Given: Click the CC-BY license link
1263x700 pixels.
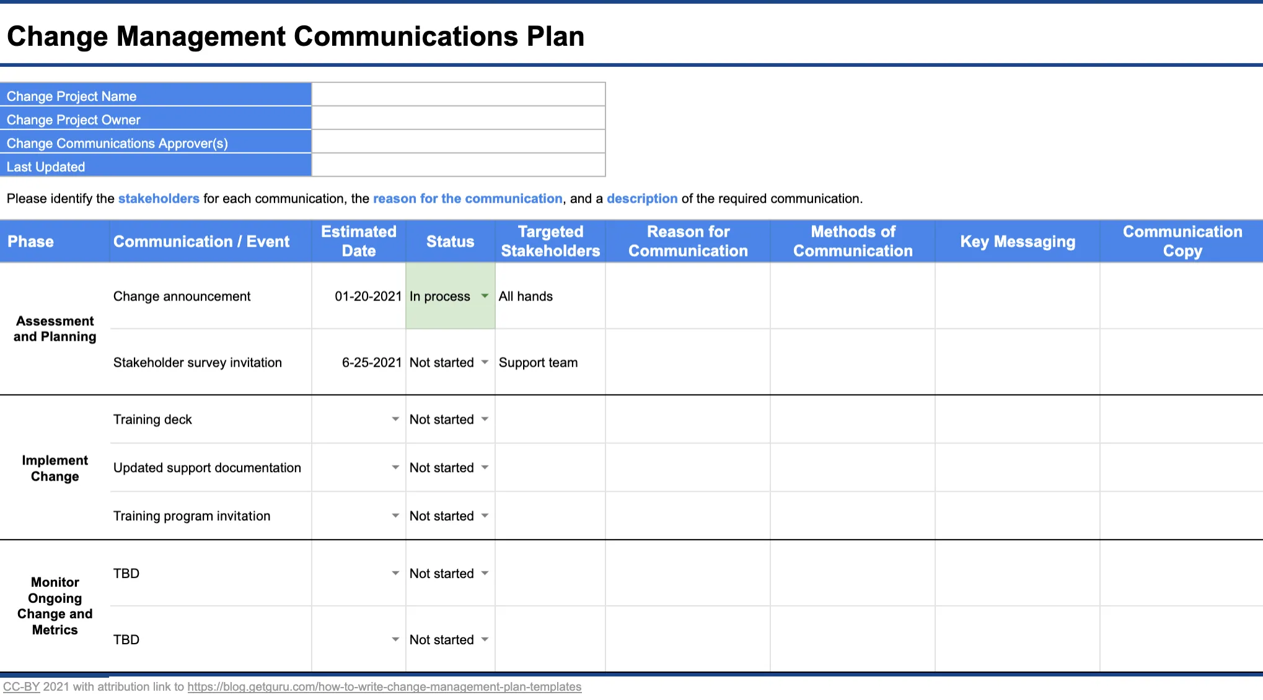Looking at the screenshot, I should pos(22,686).
